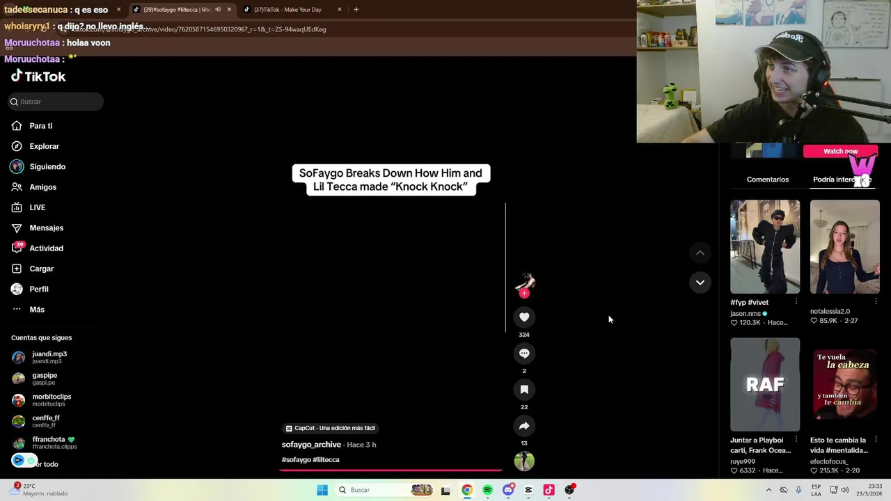Follow the creator with the plus badge
Image resolution: width=891 pixels, height=501 pixels.
click(x=524, y=294)
